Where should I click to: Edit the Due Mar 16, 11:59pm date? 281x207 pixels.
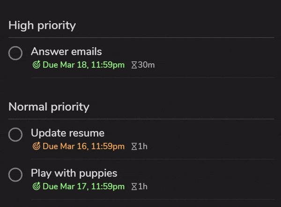83,146
